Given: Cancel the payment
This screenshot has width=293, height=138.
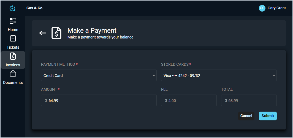Looking at the screenshot, I should (x=246, y=116).
